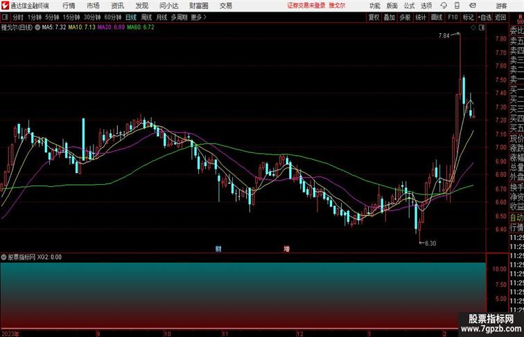Select the 周线 weekly chart tab
This screenshot has width=524, height=337.
click(146, 17)
